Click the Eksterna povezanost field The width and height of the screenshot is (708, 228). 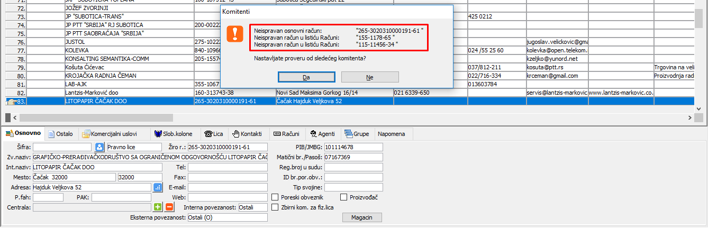[x=228, y=217]
